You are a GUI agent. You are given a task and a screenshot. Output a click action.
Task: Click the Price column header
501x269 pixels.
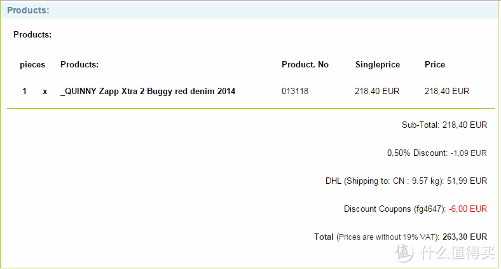[x=435, y=64]
